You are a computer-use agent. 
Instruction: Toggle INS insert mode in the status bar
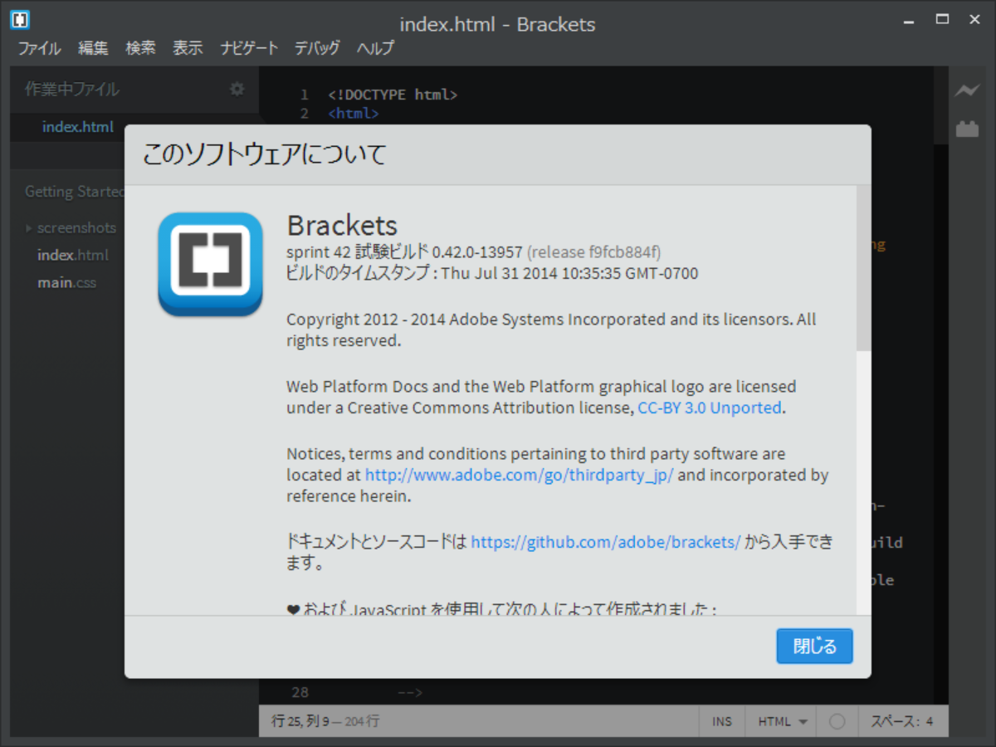(721, 721)
